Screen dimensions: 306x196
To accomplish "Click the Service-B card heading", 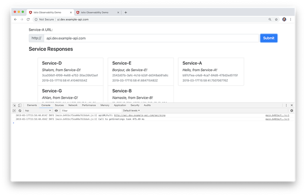I will coord(122,91).
